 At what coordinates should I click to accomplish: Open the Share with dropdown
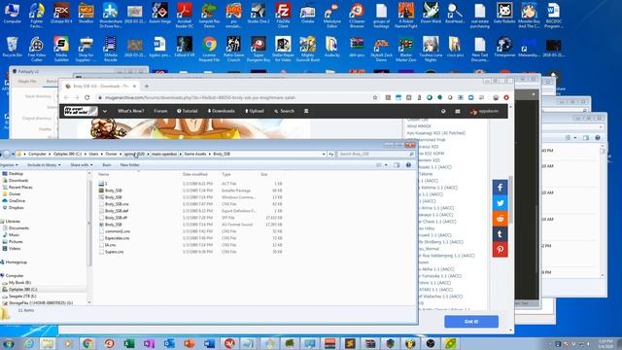(x=82, y=164)
